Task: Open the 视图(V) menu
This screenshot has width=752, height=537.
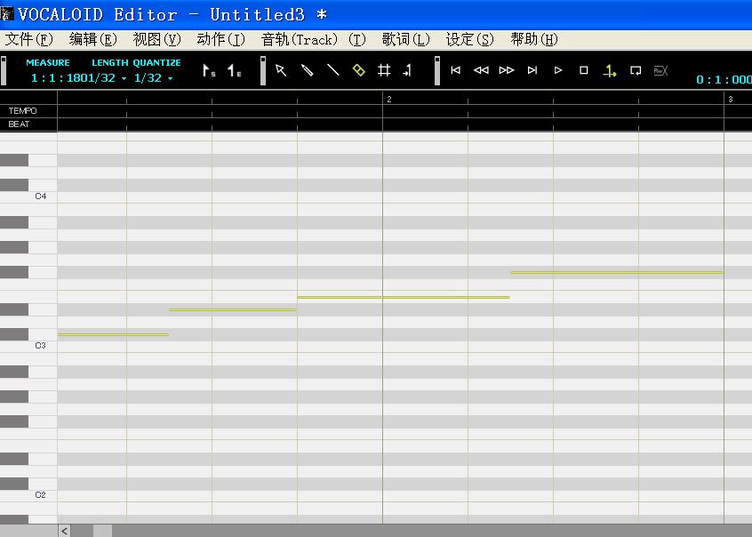Action: (156, 39)
